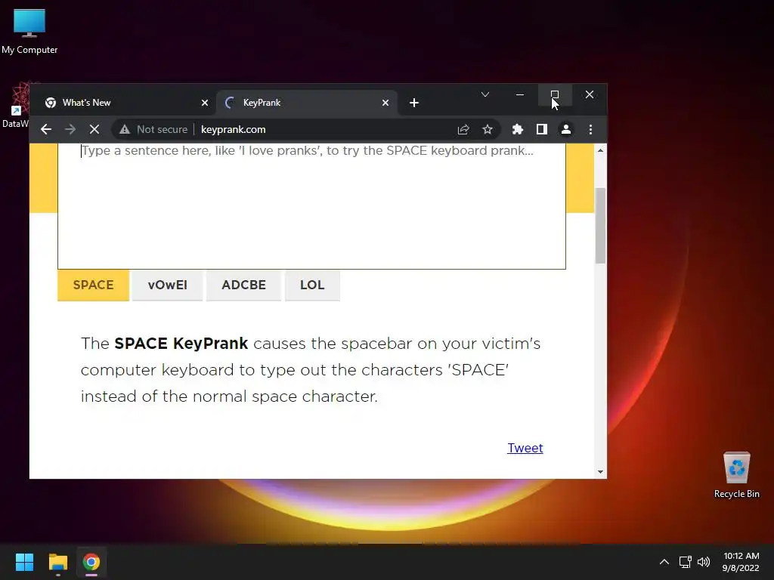Stop loading the page with the X button

point(94,129)
